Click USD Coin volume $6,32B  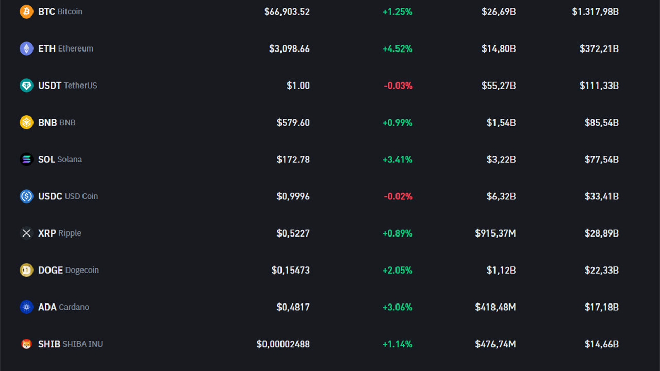[501, 196]
